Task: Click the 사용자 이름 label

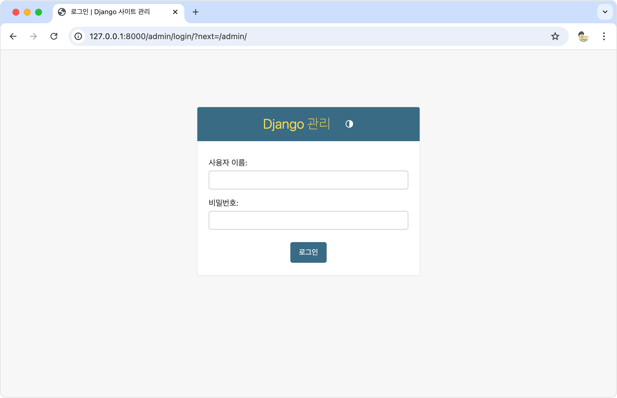Action: tap(228, 163)
